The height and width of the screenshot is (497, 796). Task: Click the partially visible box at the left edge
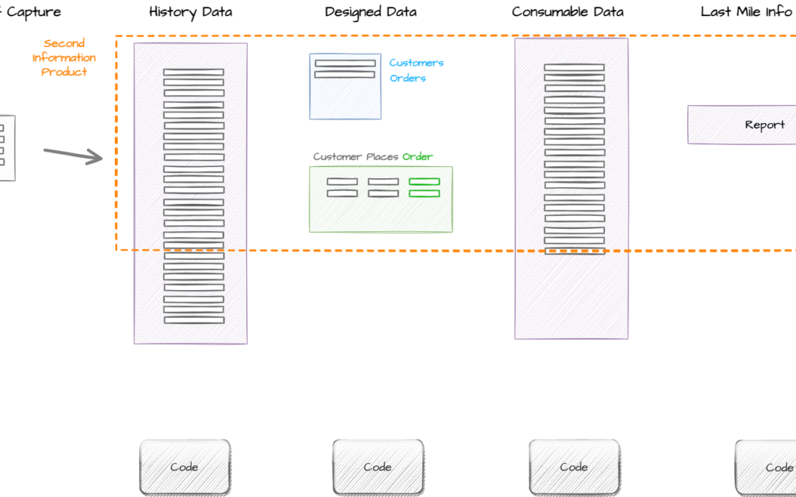pos(7,147)
